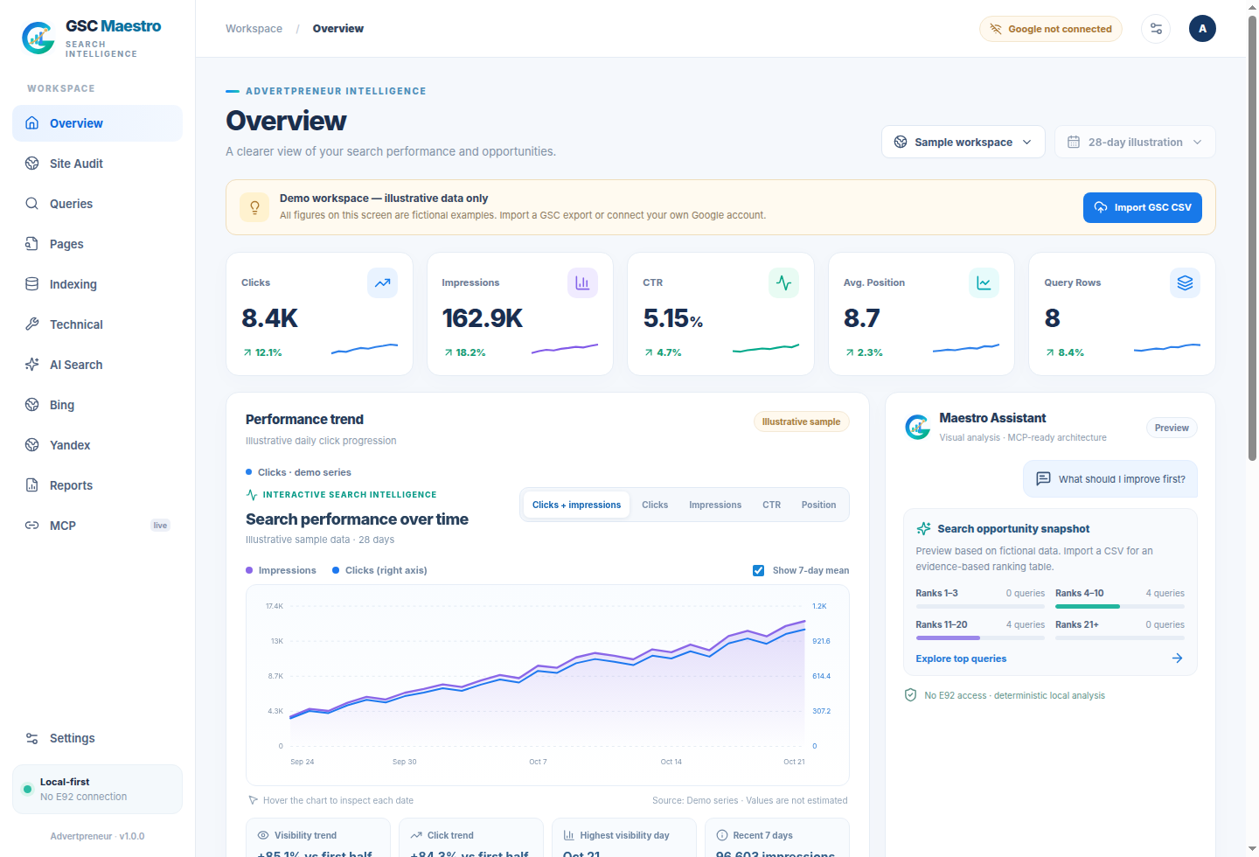
Task: Click the Import GSC CSV button
Action: (x=1143, y=207)
